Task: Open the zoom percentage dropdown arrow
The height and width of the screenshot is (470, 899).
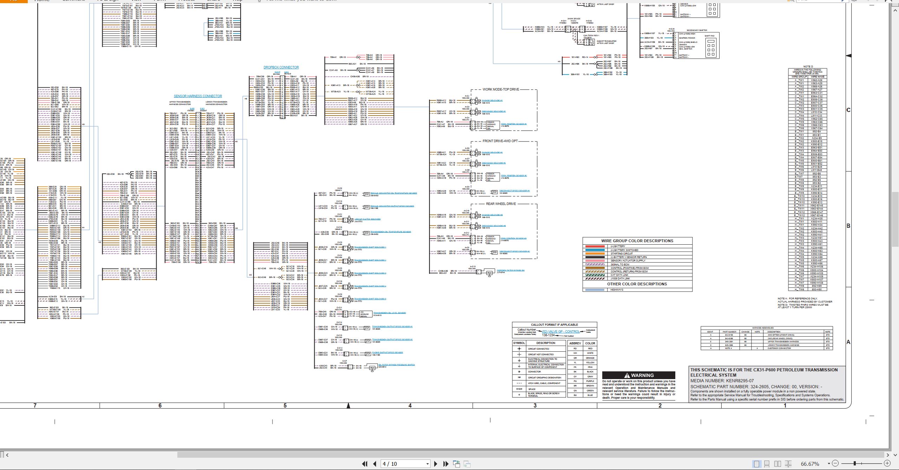Action: point(829,464)
